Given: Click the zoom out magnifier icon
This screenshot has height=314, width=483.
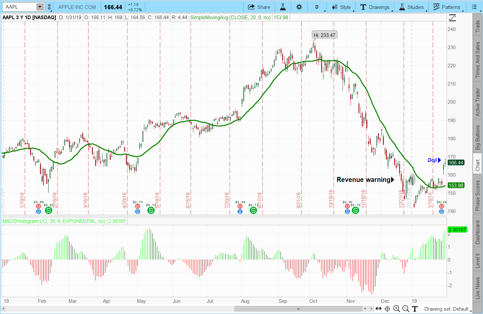Looking at the screenshot, I should (x=406, y=309).
